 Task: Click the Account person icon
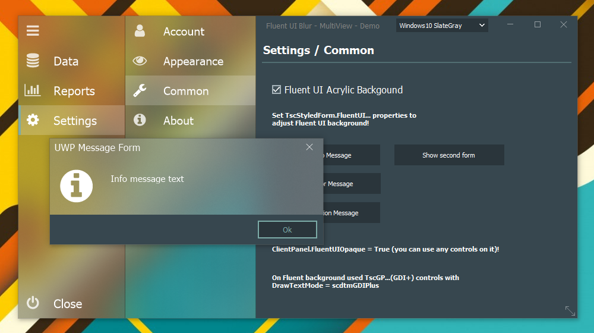(140, 31)
